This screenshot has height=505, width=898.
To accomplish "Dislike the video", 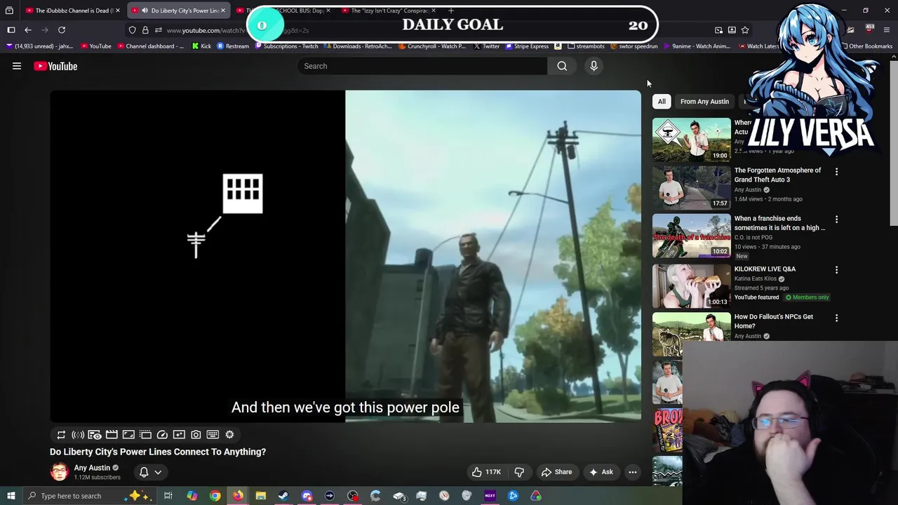I will (x=519, y=472).
